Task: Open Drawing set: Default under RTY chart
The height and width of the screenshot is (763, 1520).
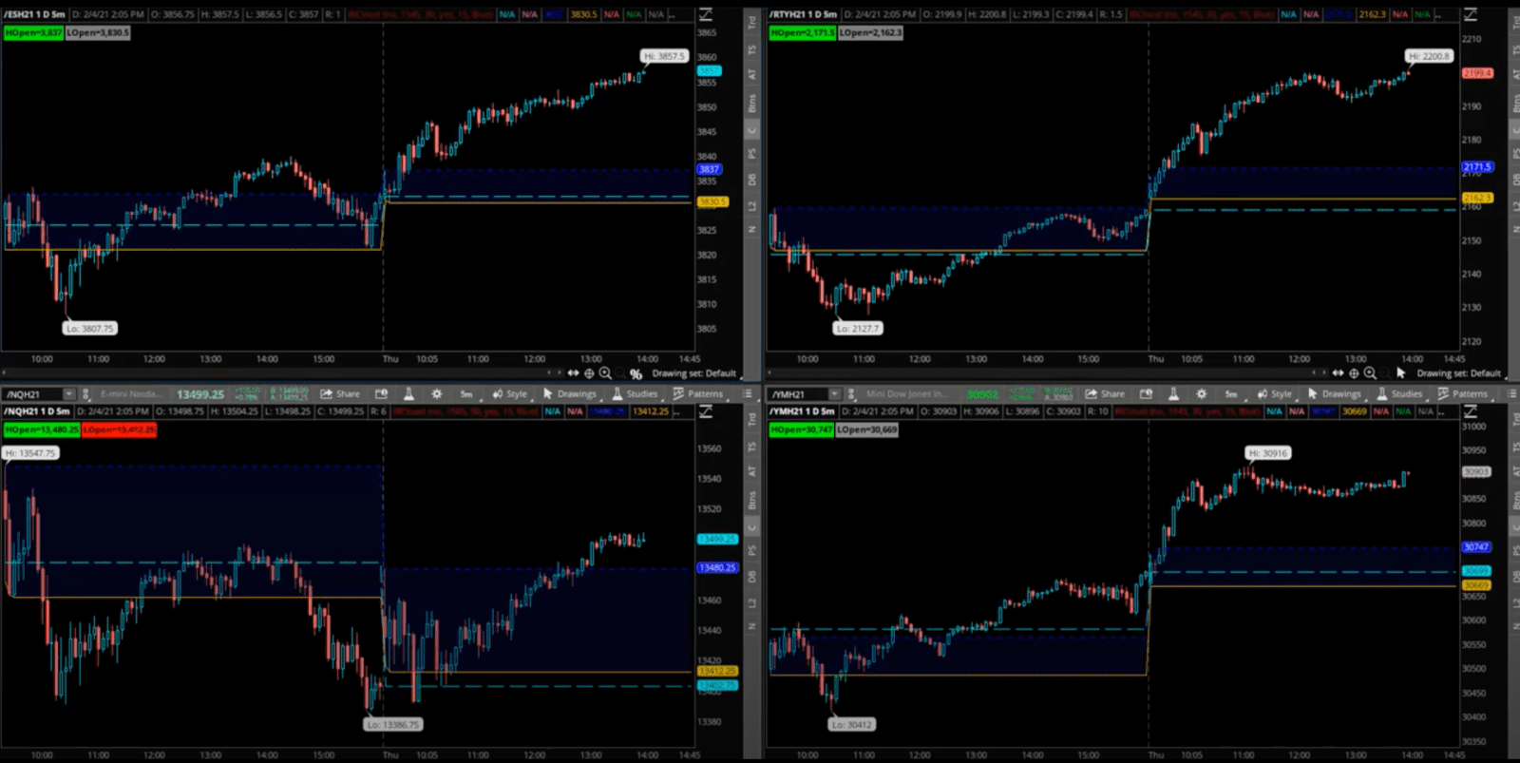Action: 1458,373
